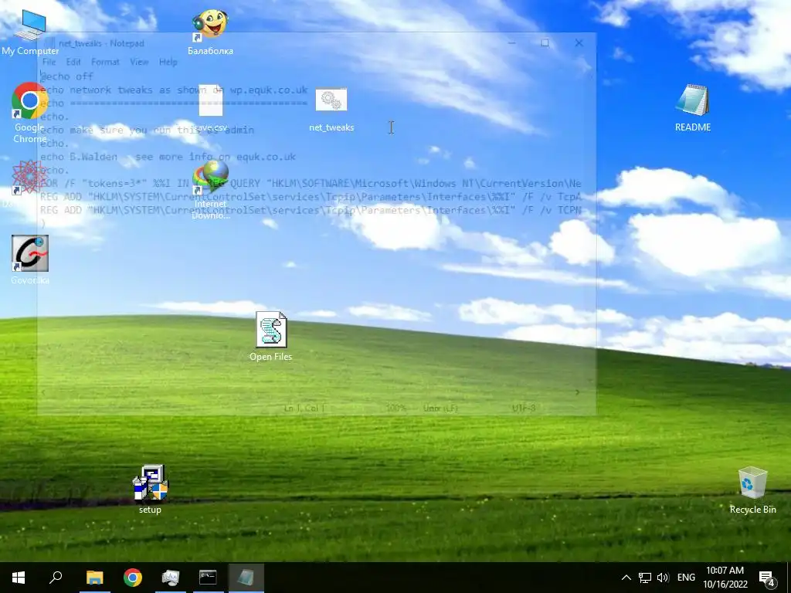Click '100%' zoom level in status bar
Viewport: 791px width, 593px height.
(396, 408)
